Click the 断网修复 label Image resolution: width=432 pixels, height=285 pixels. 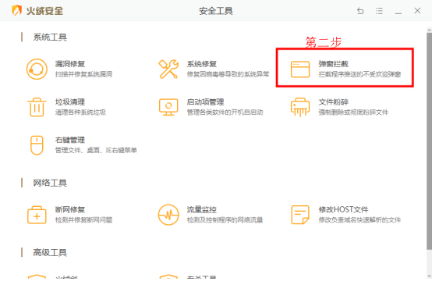(x=70, y=210)
